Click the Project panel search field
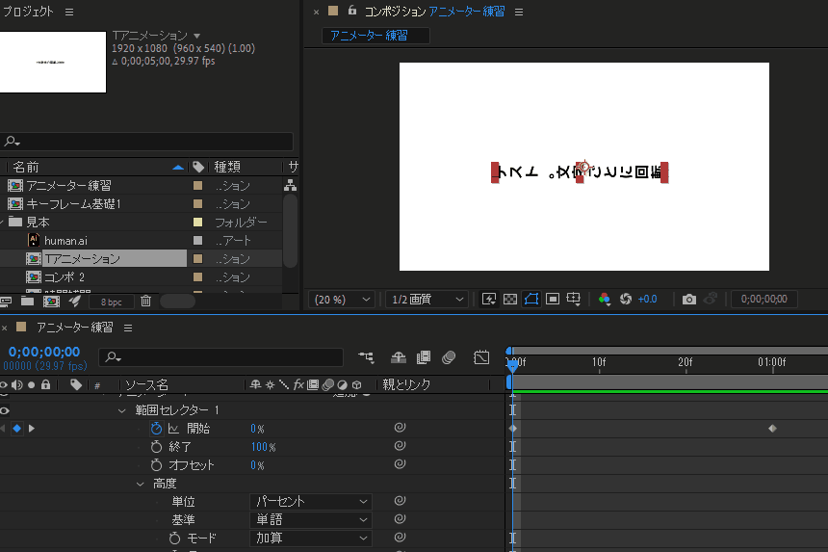The height and width of the screenshot is (552, 828). click(x=146, y=142)
